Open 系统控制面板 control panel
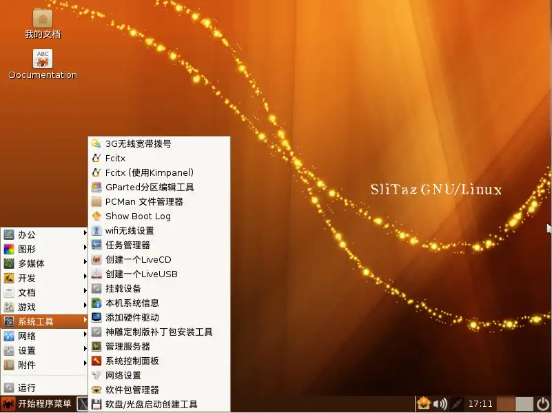Image resolution: width=552 pixels, height=413 pixels. (x=159, y=361)
